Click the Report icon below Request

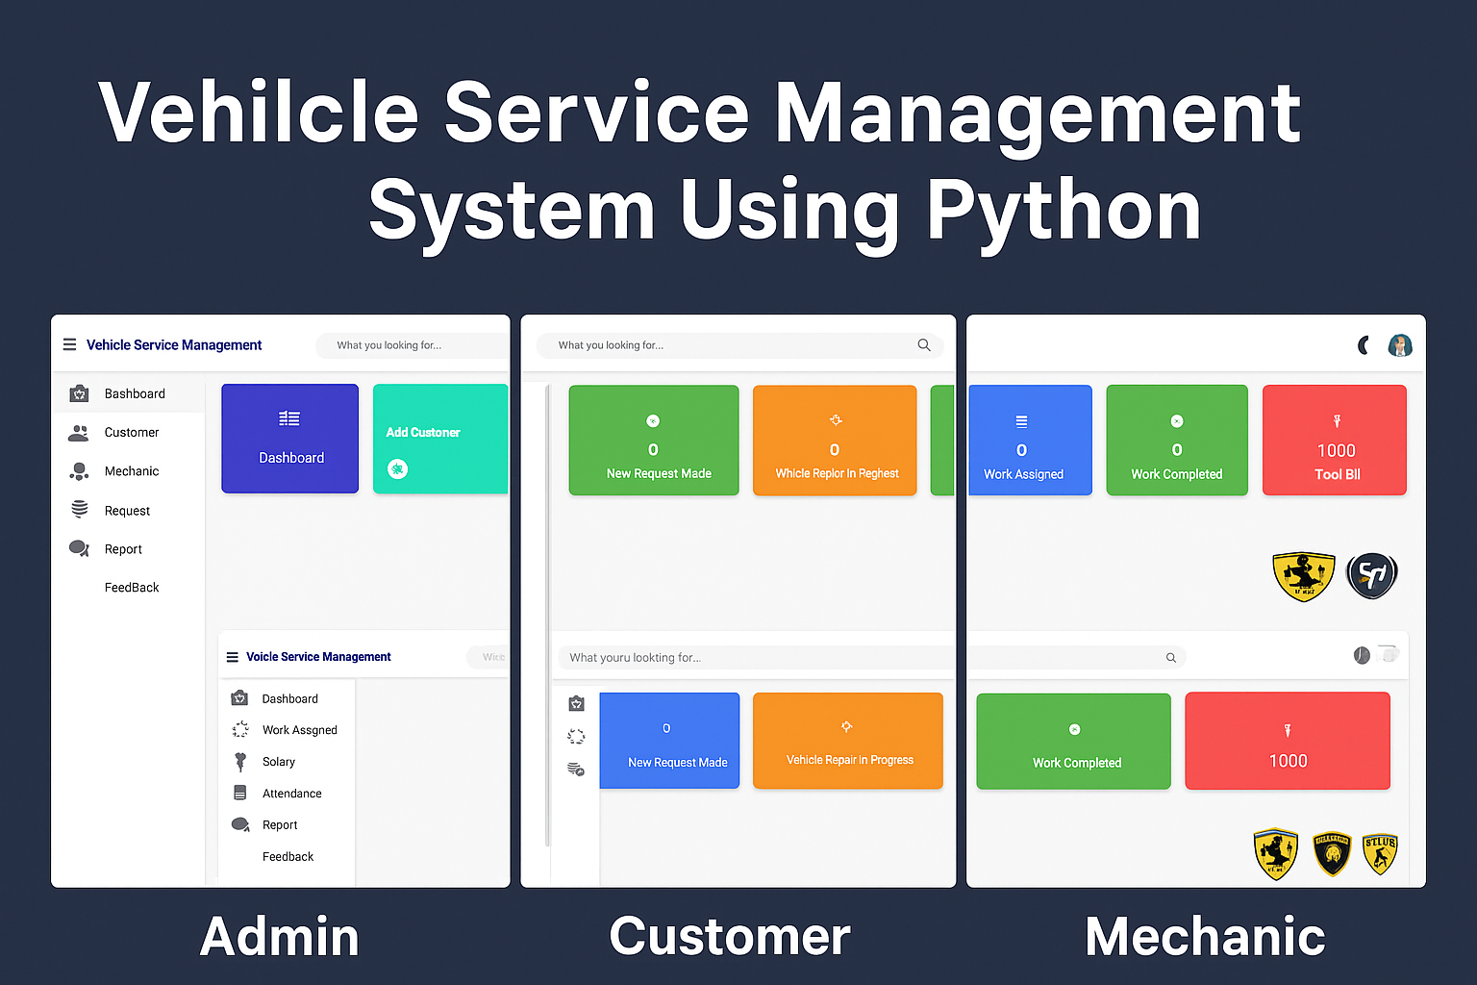(x=79, y=548)
